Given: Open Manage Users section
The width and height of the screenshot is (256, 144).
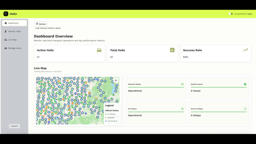Looking at the screenshot, I should click(14, 48).
